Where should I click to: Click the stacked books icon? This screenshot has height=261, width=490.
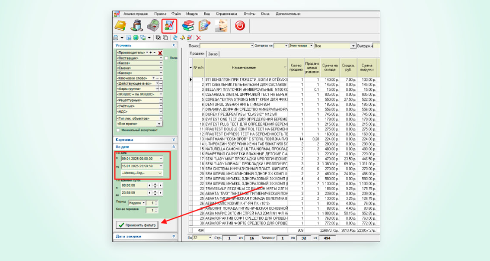click(188, 26)
